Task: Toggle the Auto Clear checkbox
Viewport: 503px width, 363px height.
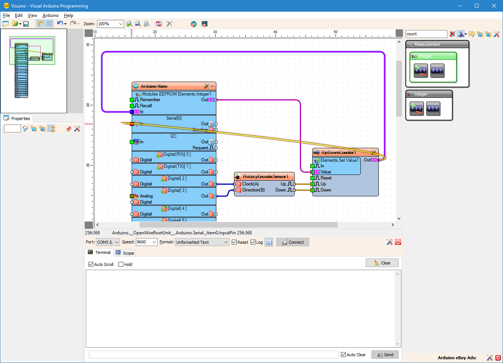Action: tap(343, 355)
